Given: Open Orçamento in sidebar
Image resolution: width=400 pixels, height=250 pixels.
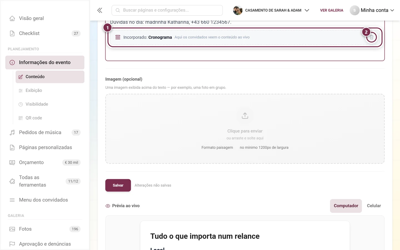Looking at the screenshot, I should pos(45,162).
